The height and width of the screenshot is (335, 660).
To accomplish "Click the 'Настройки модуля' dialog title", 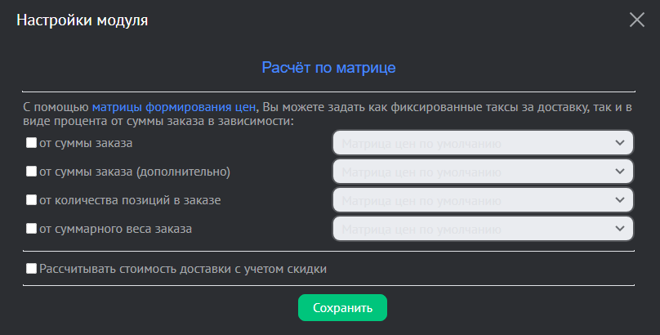I will point(82,20).
